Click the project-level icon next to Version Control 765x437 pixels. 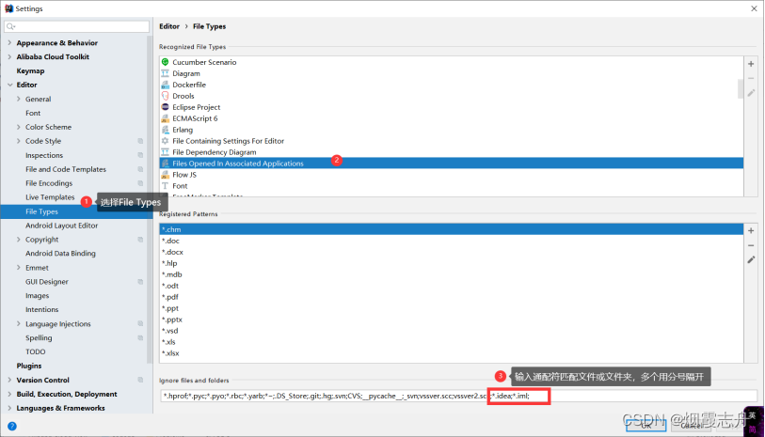(x=140, y=380)
